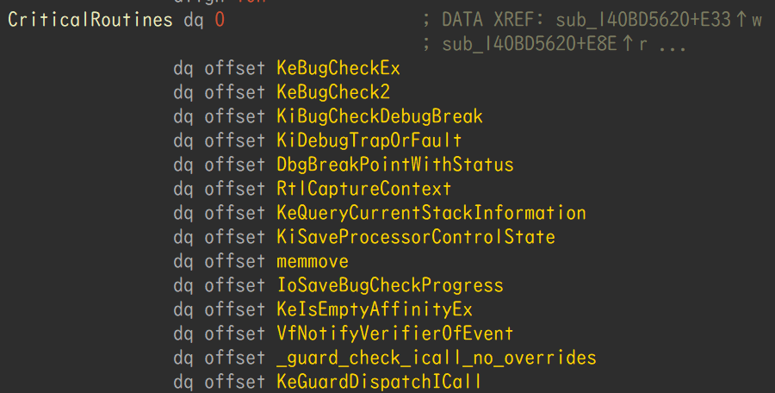775x393 pixels.
Task: Select the RtlCaptureContext reference
Action: point(363,189)
